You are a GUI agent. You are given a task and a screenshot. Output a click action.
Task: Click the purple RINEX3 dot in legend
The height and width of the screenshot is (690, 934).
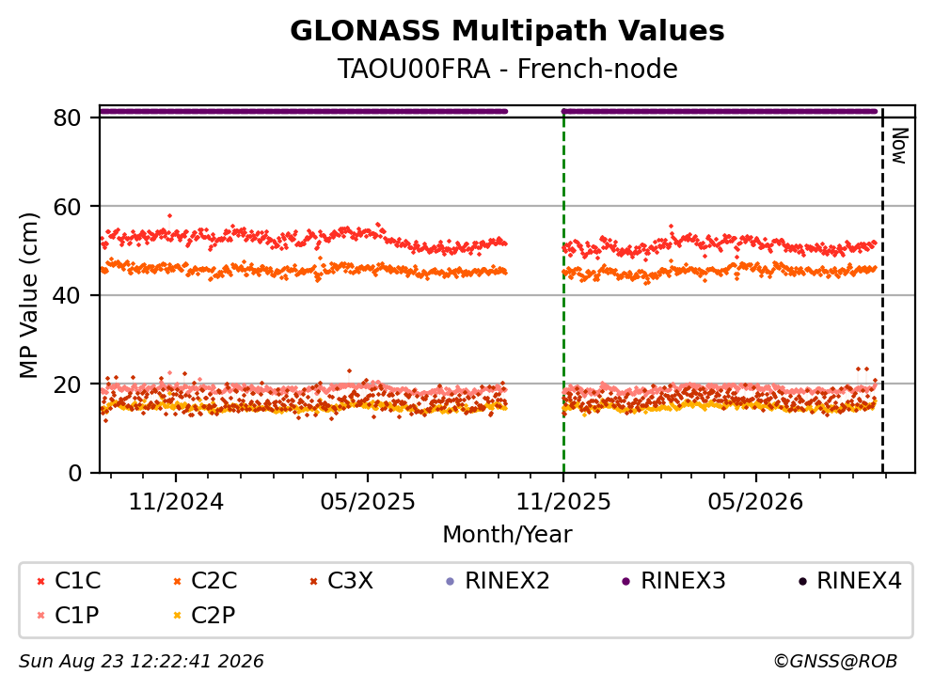click(626, 582)
